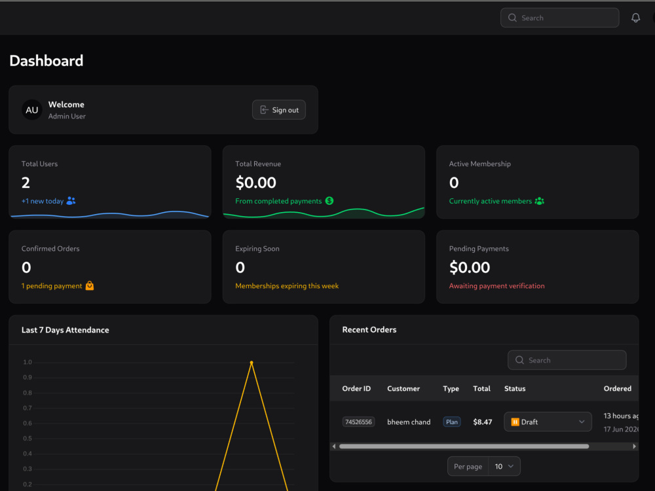Click Awaiting payment verification text
This screenshot has height=491, width=655.
(x=496, y=285)
